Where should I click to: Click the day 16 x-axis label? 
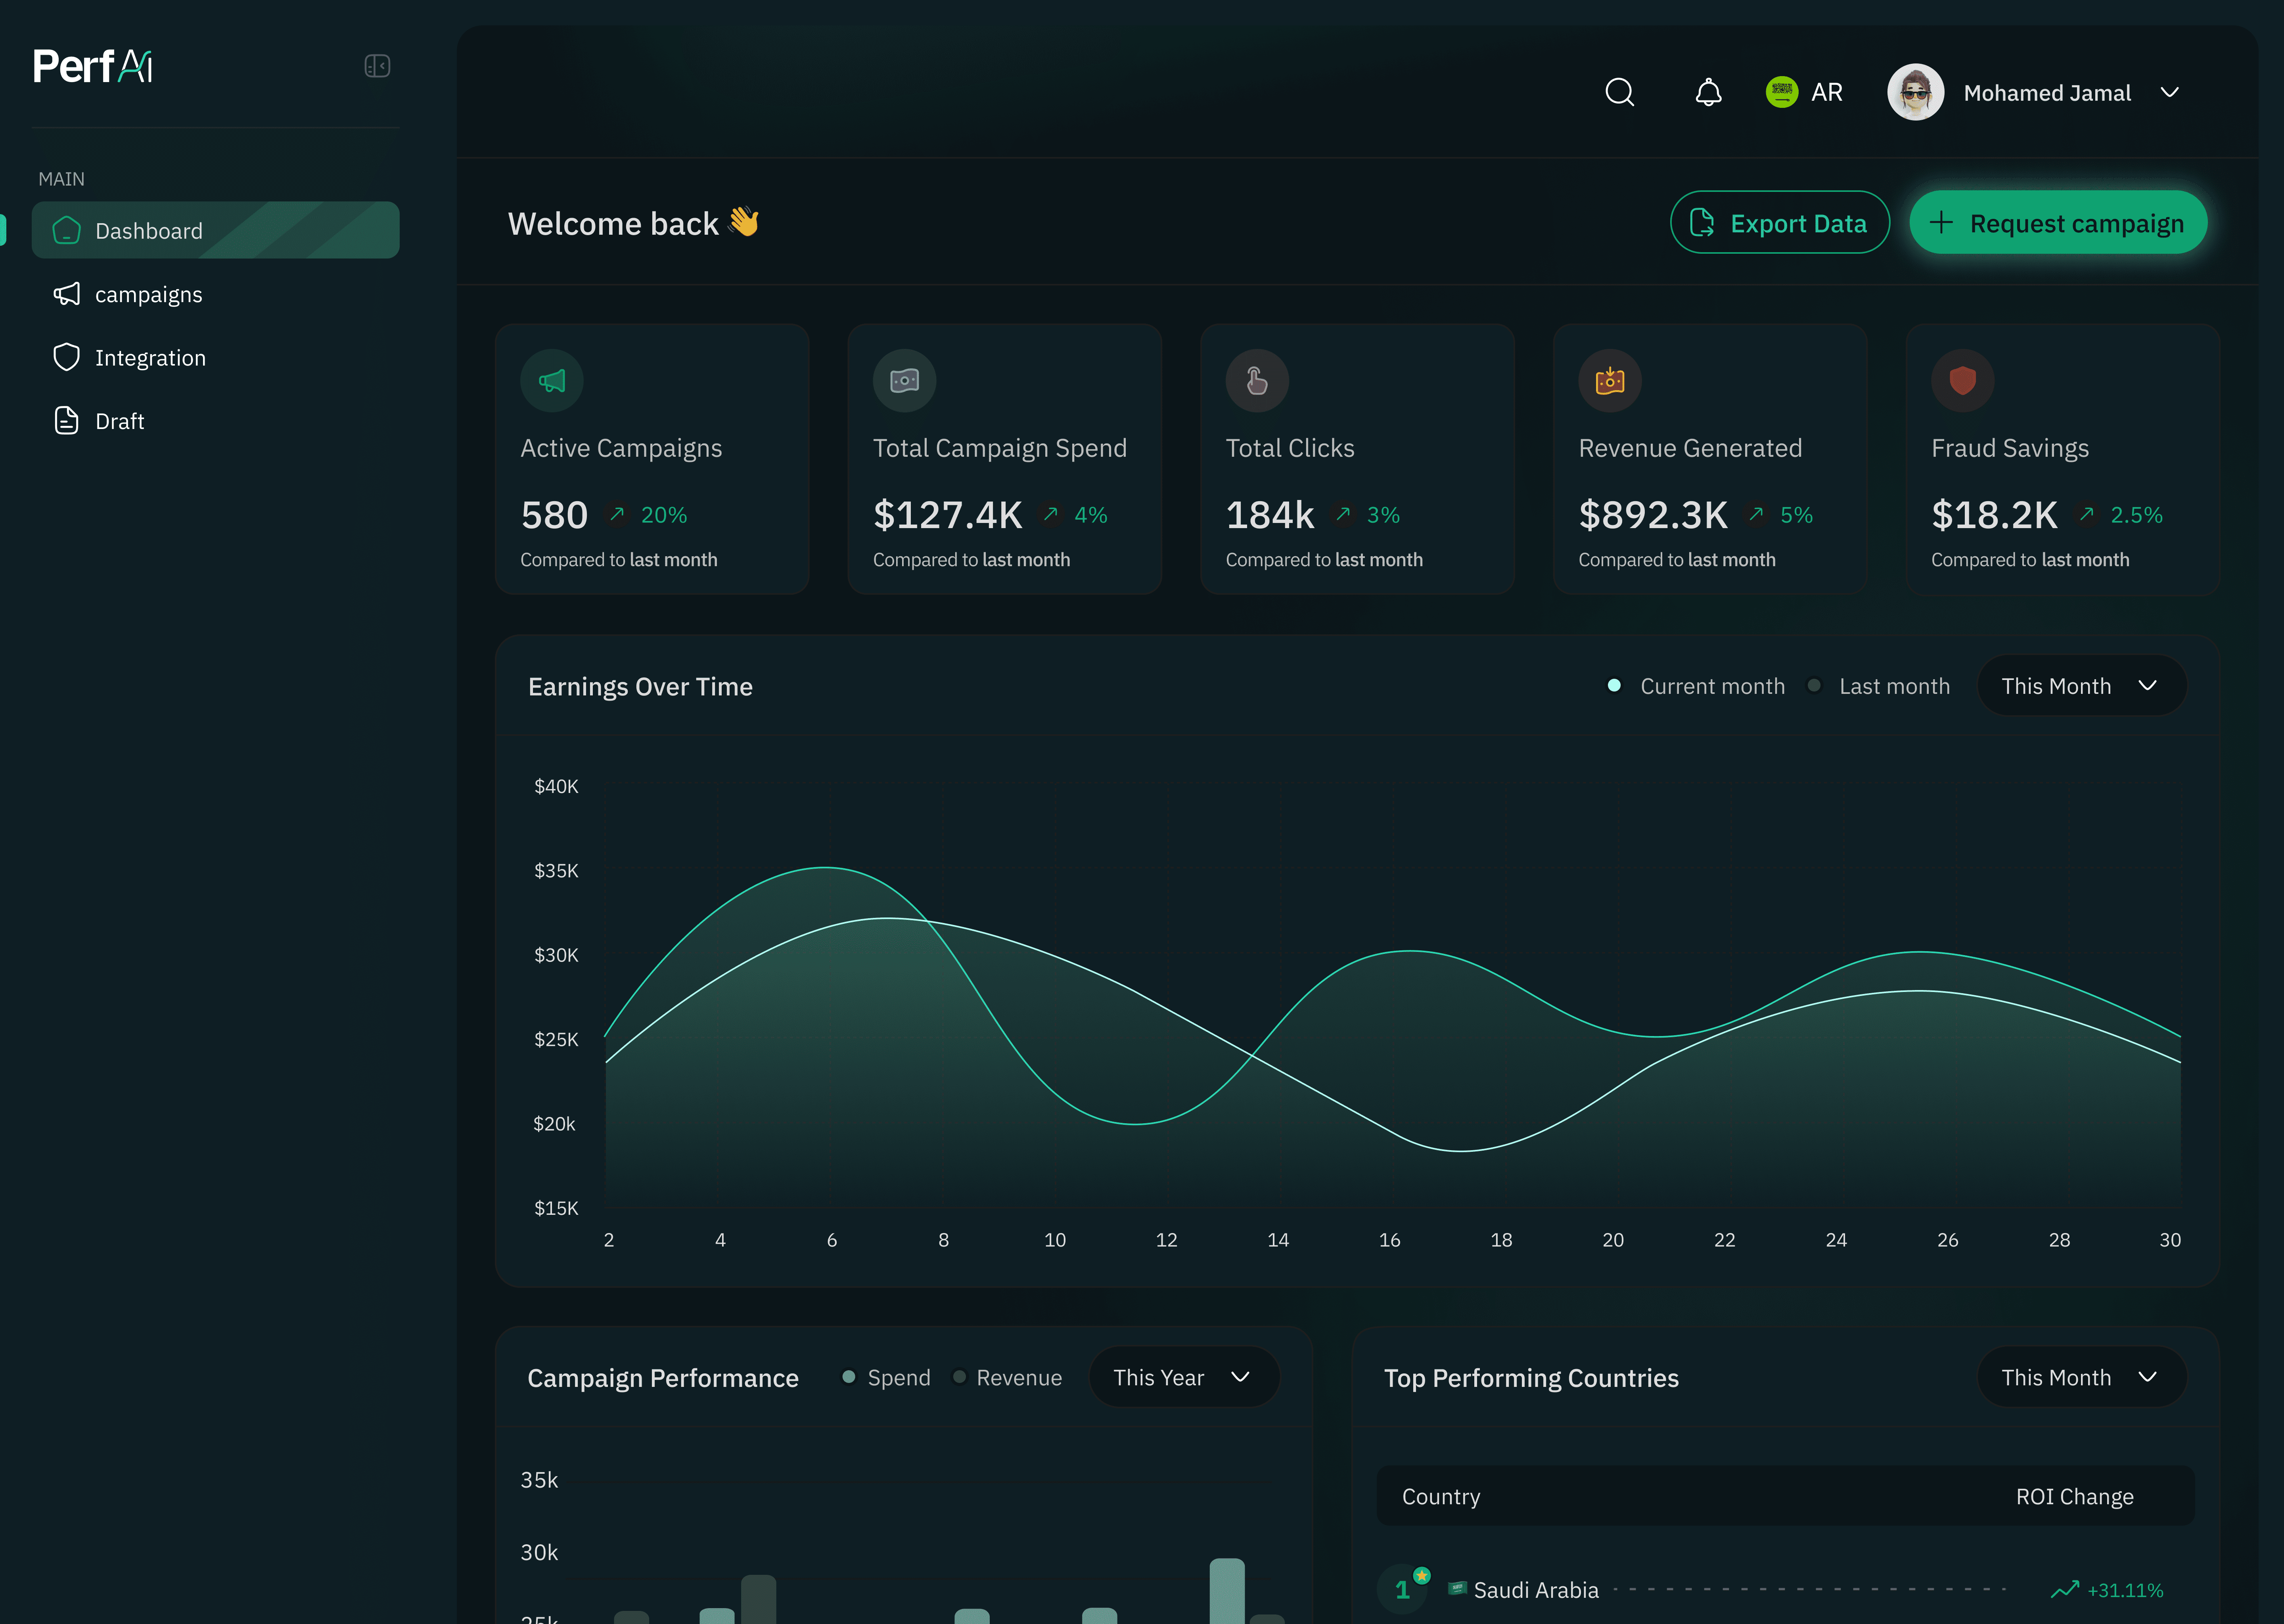(x=1389, y=1240)
